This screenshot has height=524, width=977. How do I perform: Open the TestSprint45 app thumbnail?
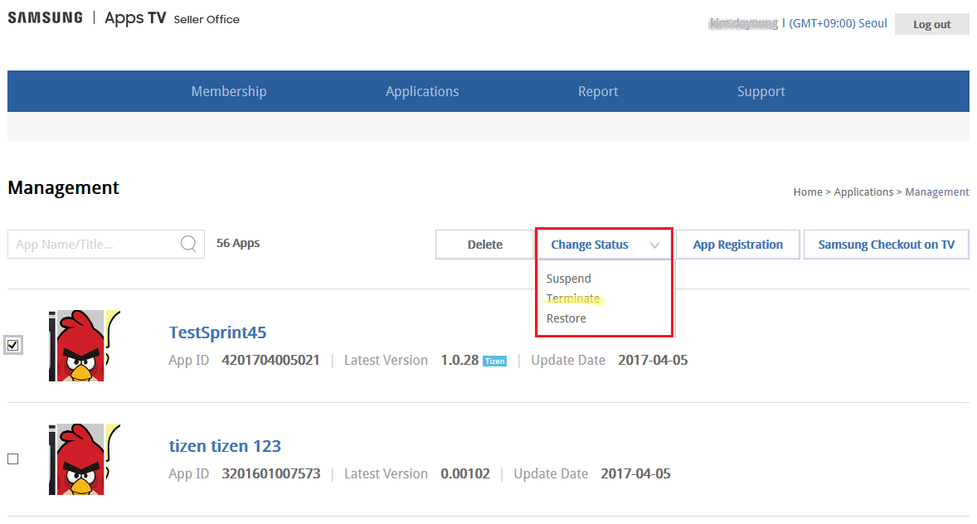85,345
